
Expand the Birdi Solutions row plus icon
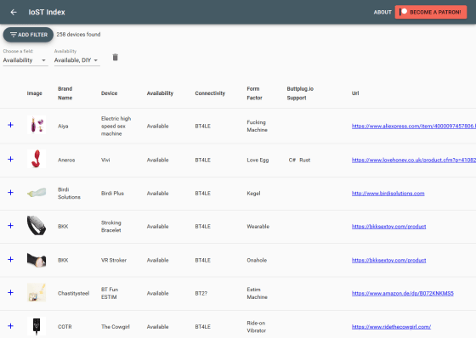[x=10, y=193]
